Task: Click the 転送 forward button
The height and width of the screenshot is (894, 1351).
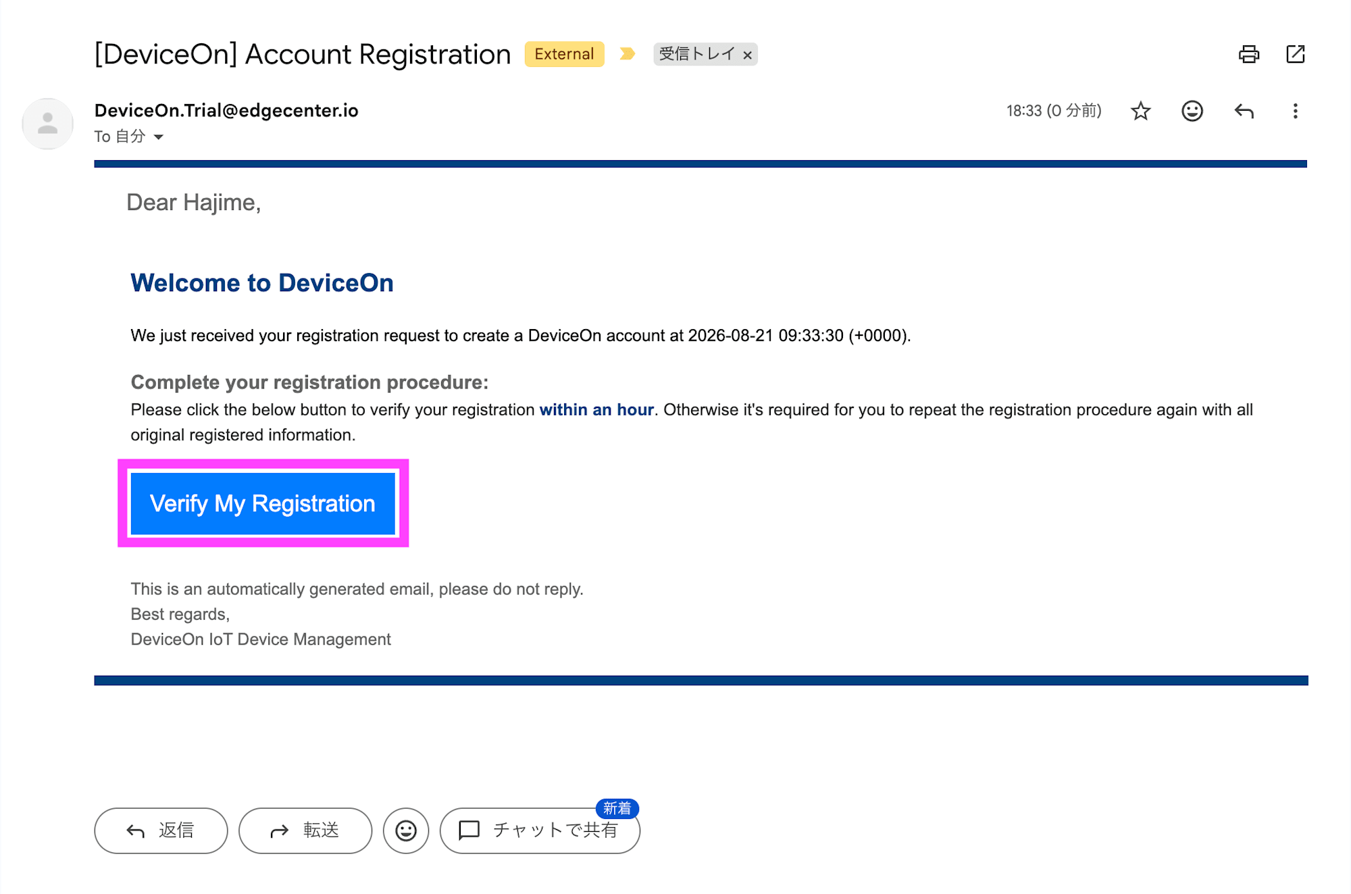Action: [x=305, y=830]
